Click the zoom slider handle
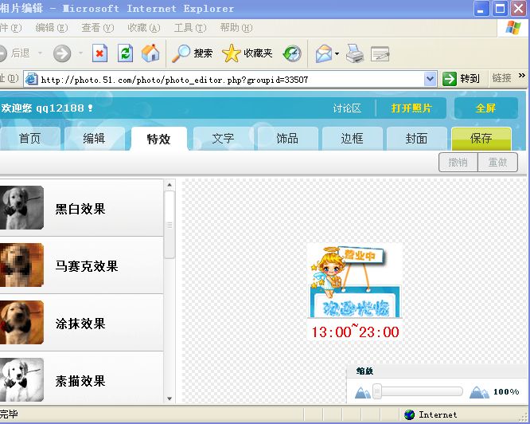 (377, 391)
